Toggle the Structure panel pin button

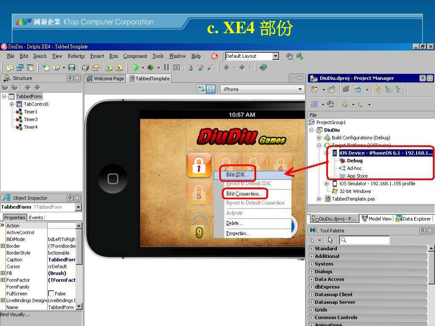click(x=70, y=78)
